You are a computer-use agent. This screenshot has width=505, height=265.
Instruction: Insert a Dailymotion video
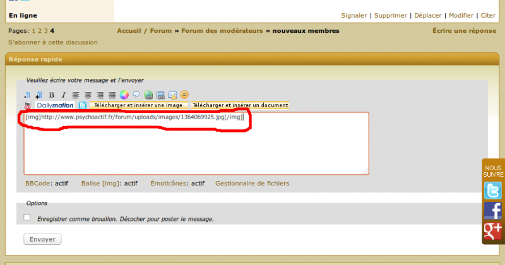(x=55, y=105)
